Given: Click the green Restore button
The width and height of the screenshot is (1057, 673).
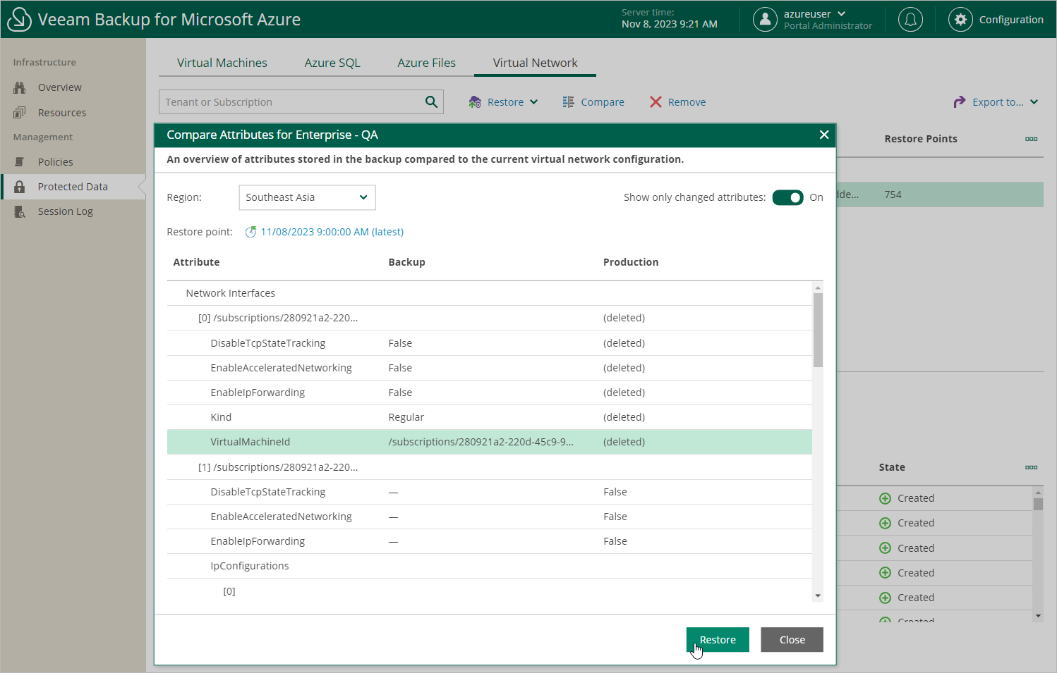Looking at the screenshot, I should click(x=718, y=640).
